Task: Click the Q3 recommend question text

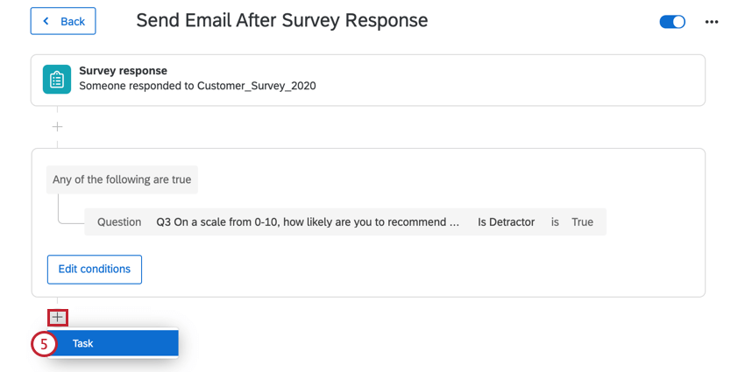Action: (x=308, y=222)
